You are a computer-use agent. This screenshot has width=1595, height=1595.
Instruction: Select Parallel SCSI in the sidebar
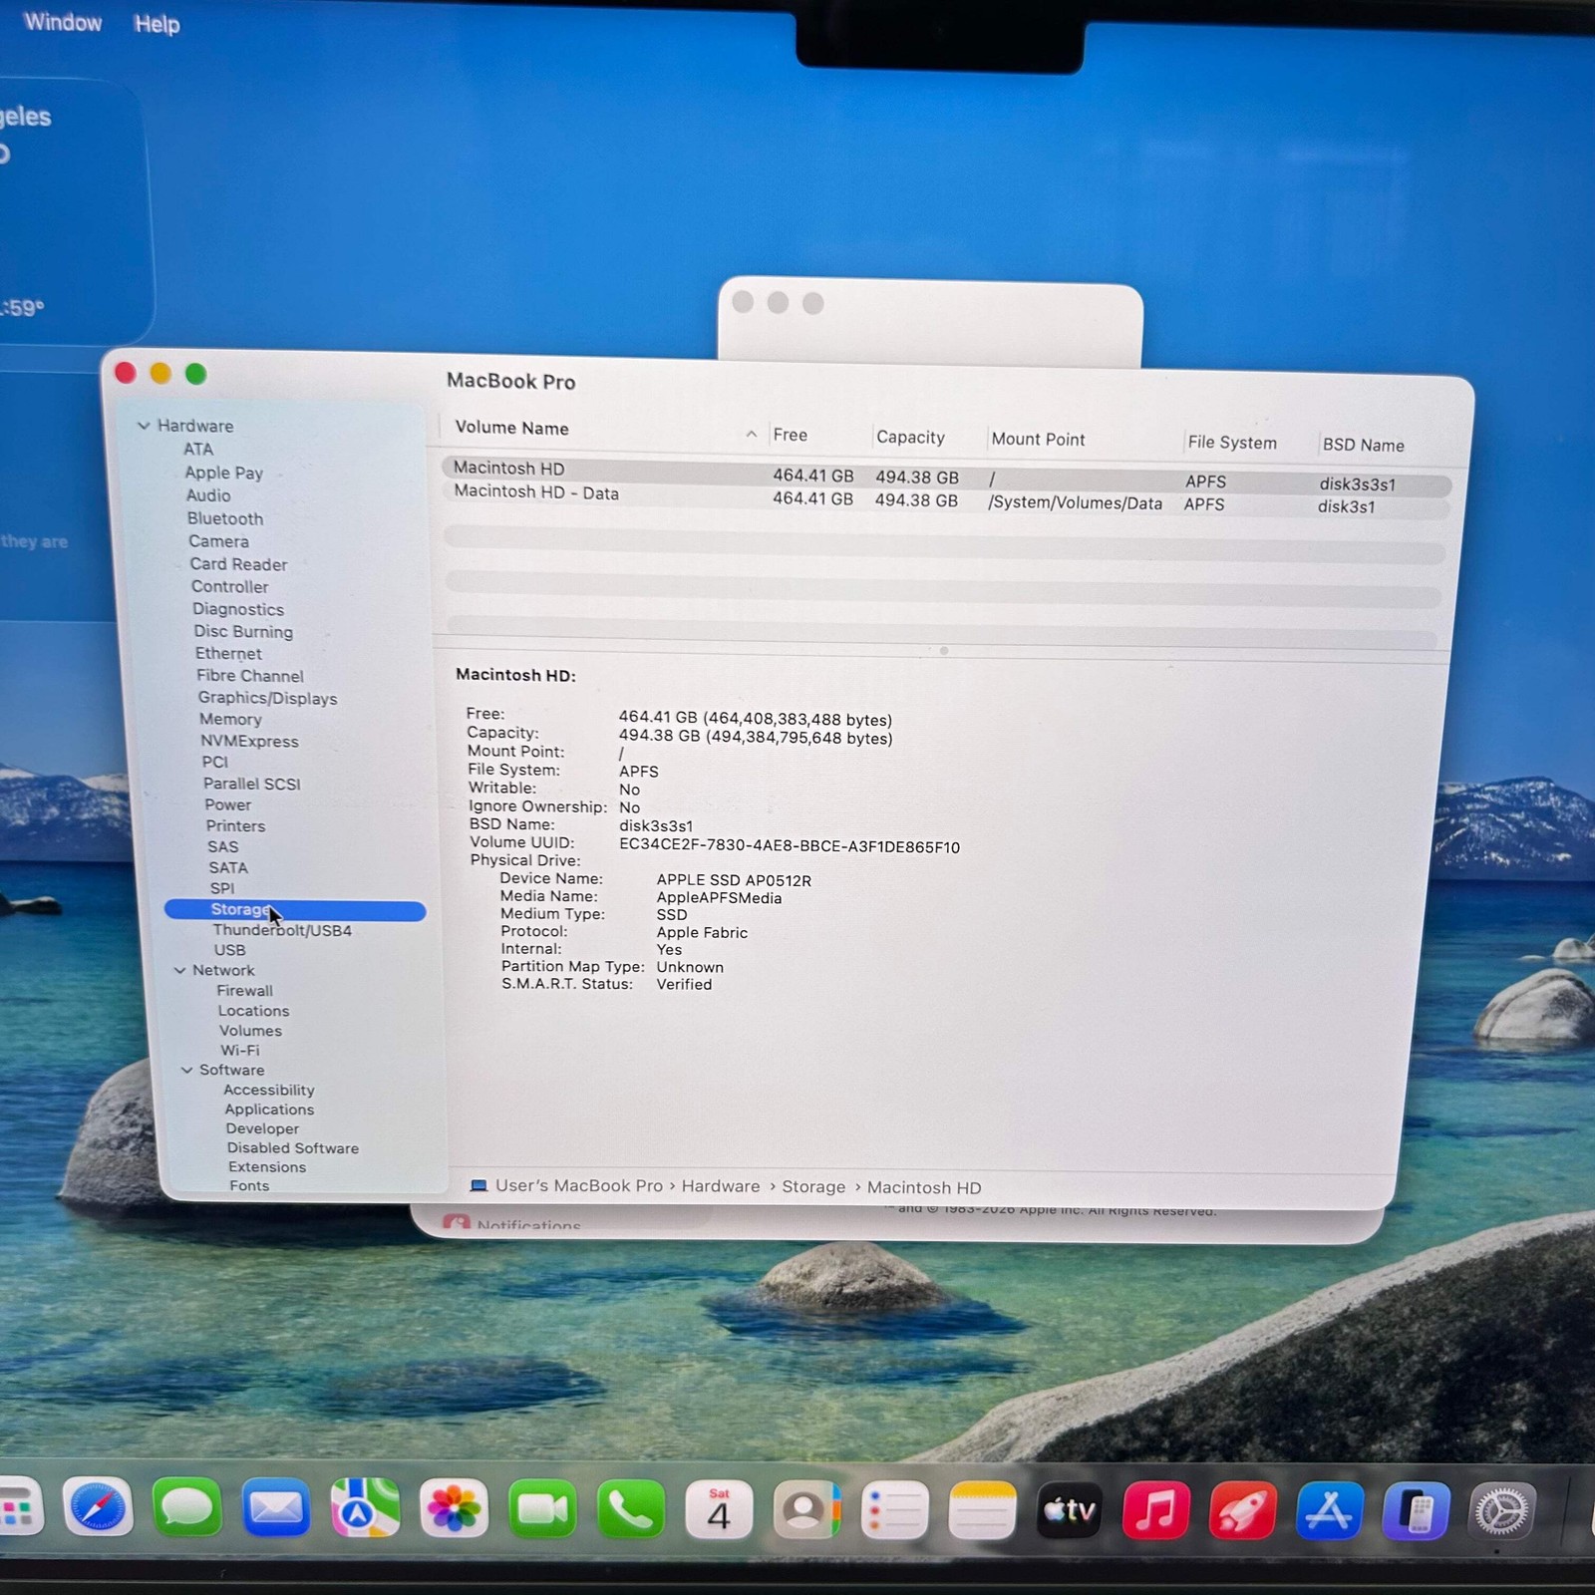[251, 784]
